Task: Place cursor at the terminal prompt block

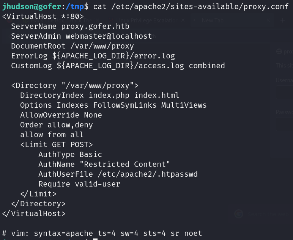Action: tap(95, 239)
